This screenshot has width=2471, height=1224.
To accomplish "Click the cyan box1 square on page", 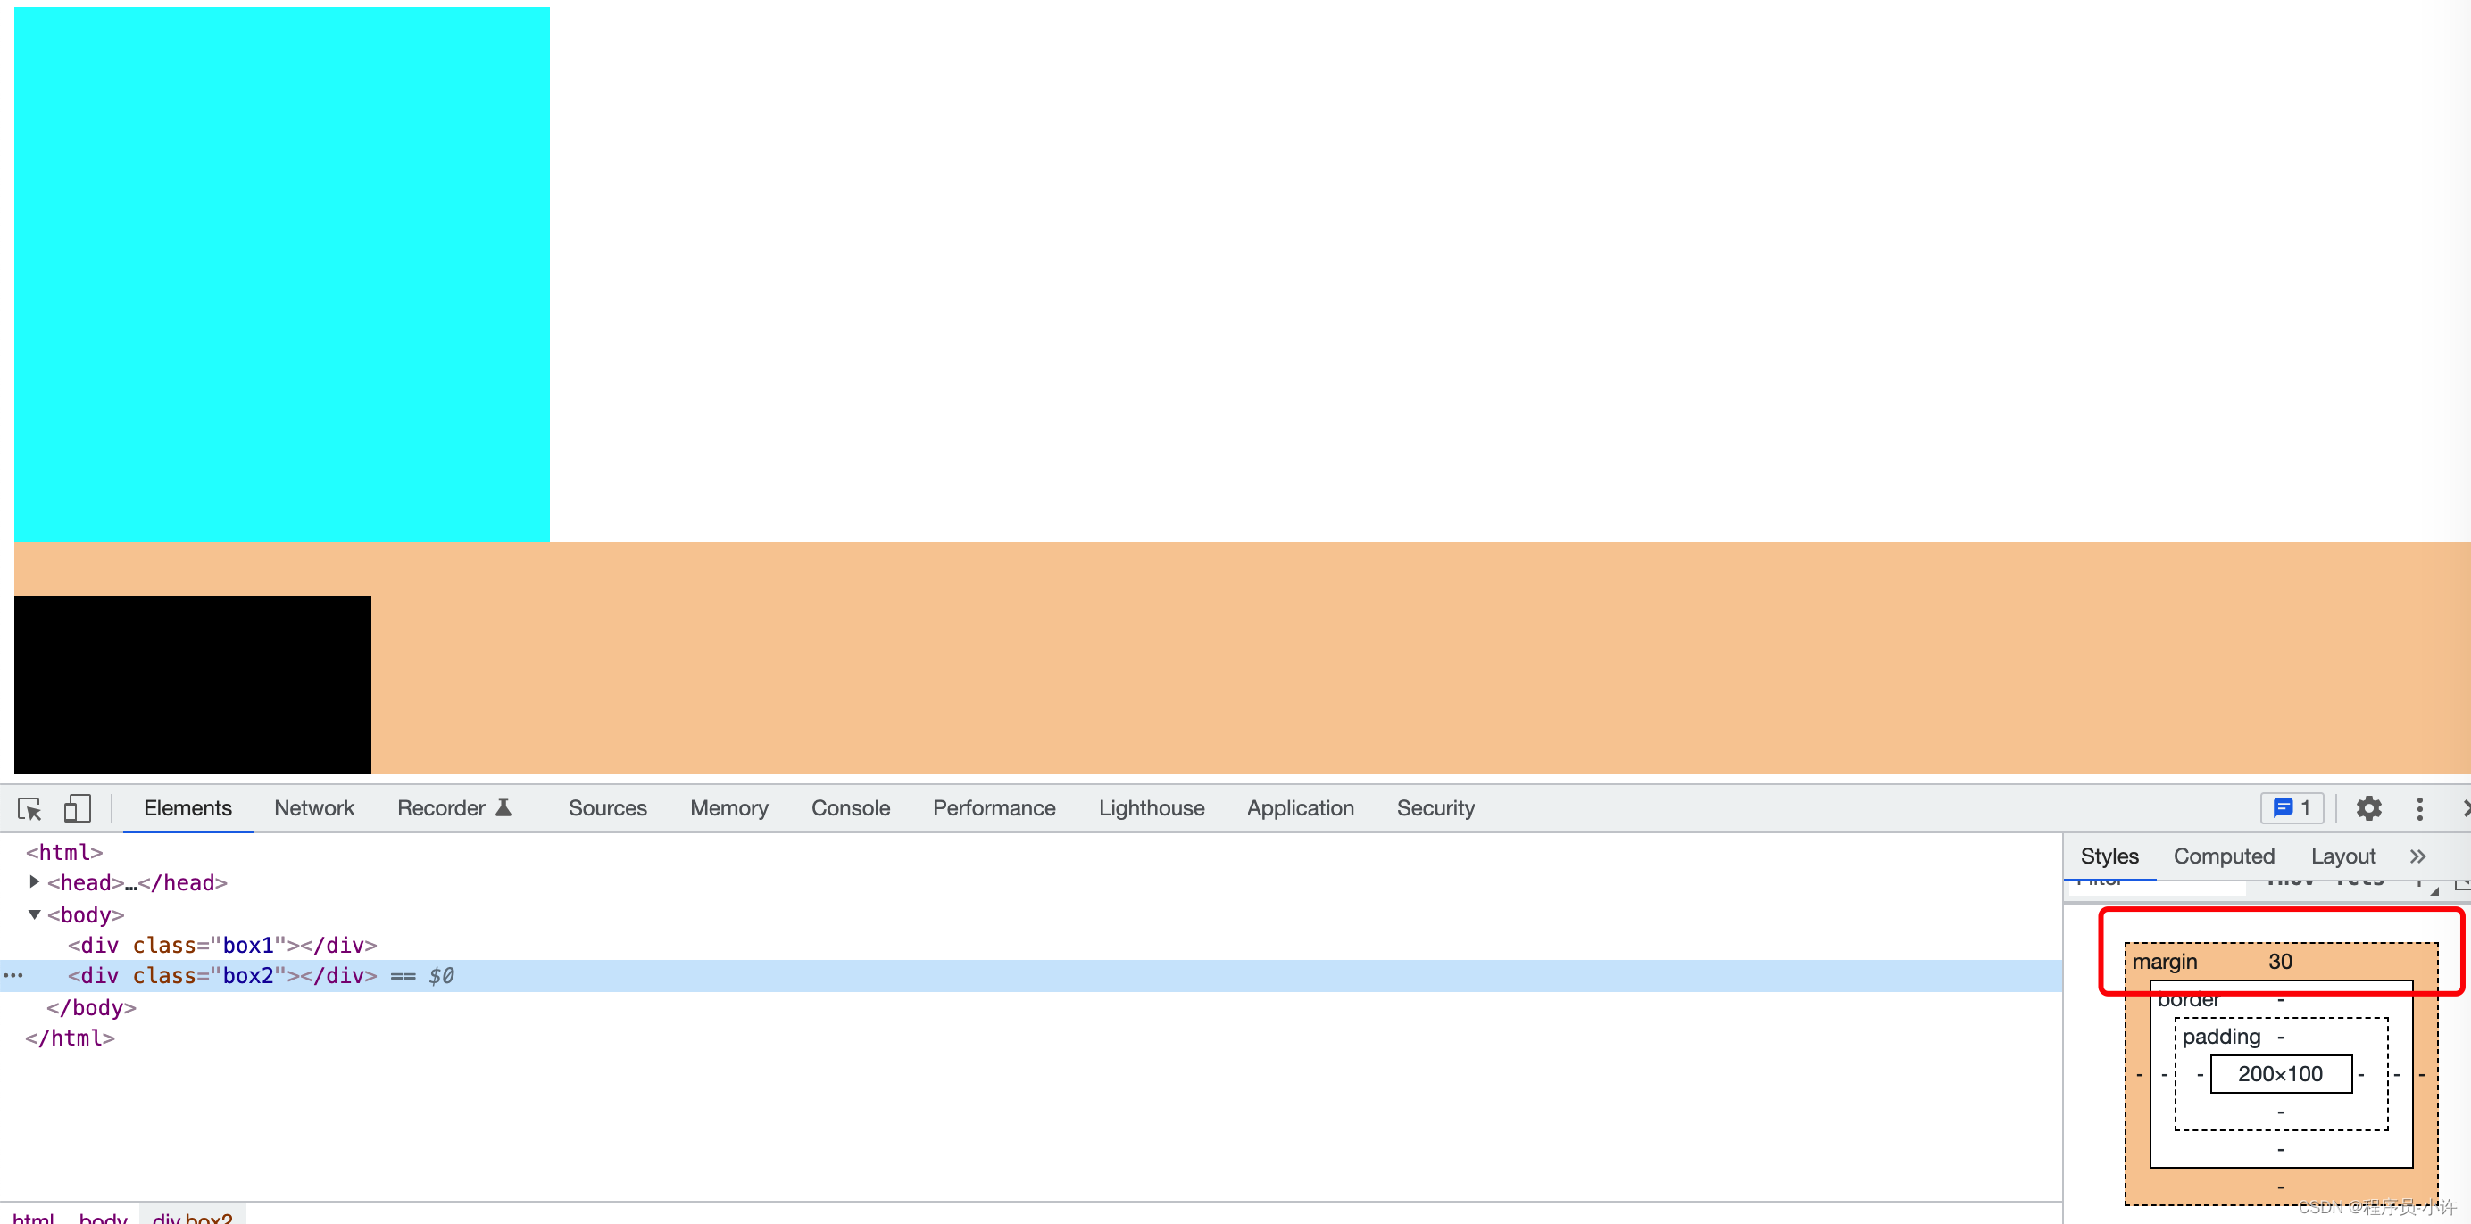I will click(282, 274).
